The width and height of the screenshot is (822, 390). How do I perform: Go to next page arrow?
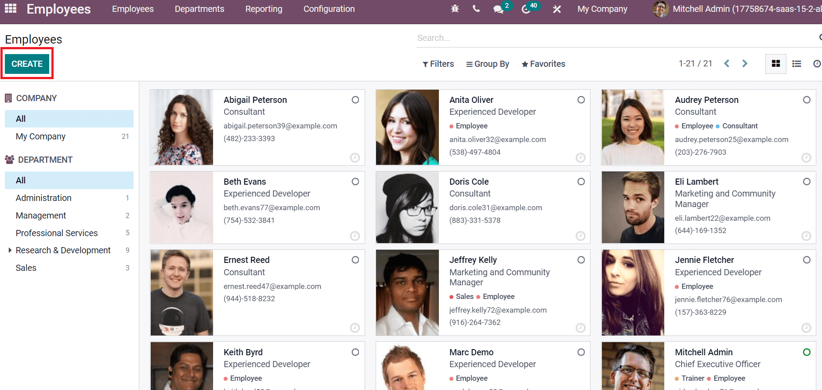(x=745, y=64)
